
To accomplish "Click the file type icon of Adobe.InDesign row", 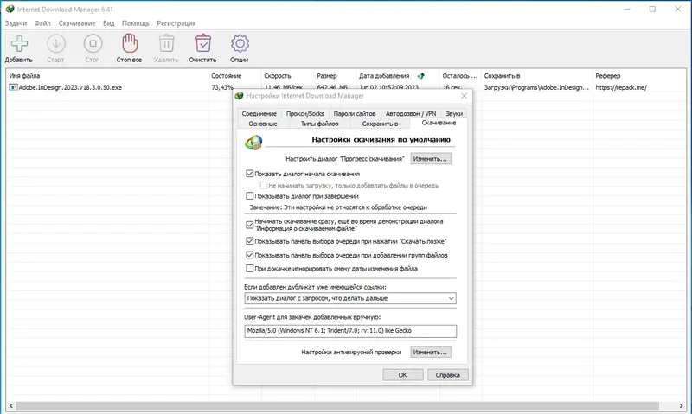I will point(13,87).
